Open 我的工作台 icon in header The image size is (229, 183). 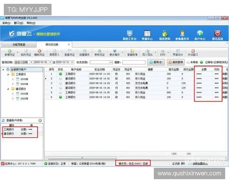129,34
